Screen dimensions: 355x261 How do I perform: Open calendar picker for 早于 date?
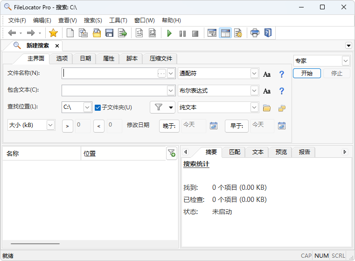coord(282,126)
